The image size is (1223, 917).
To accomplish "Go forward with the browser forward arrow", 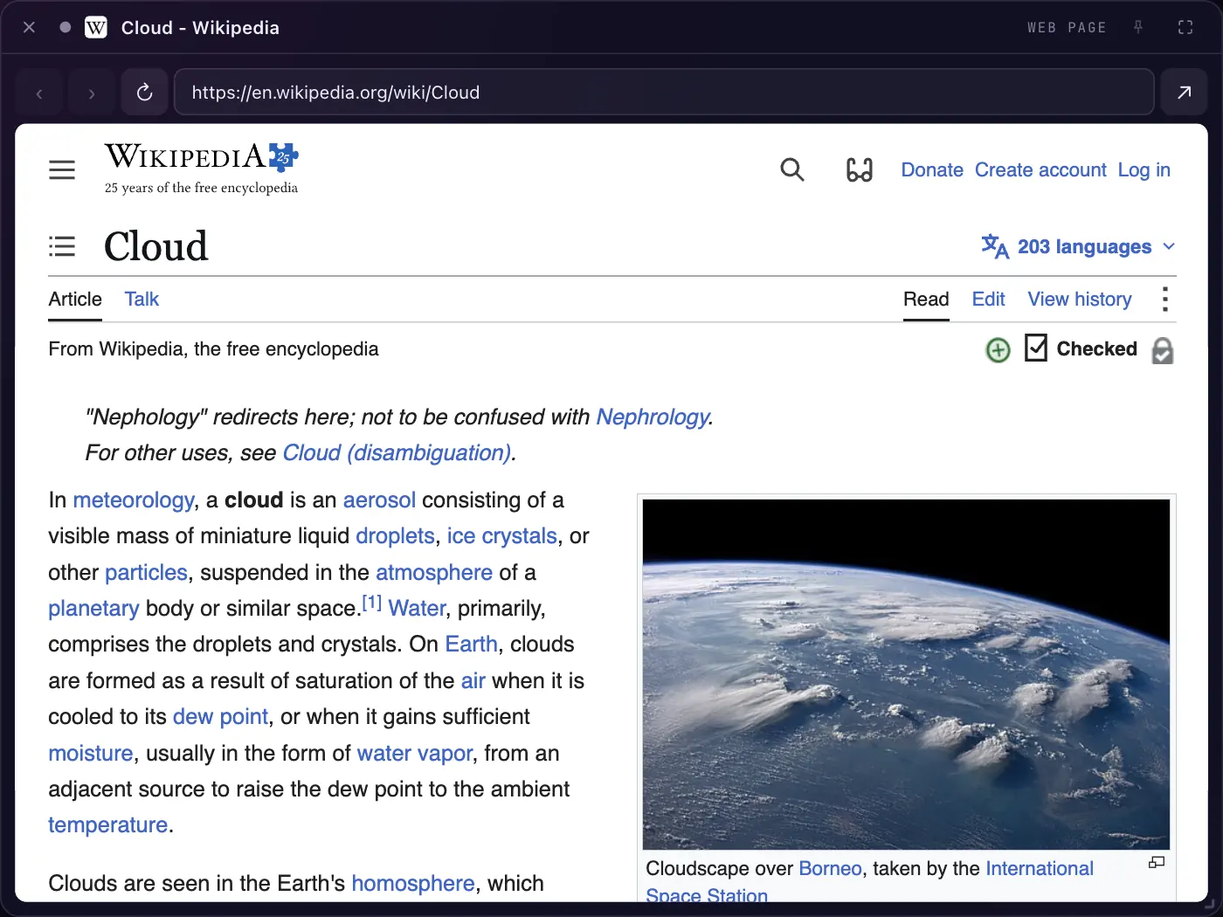I will [92, 93].
